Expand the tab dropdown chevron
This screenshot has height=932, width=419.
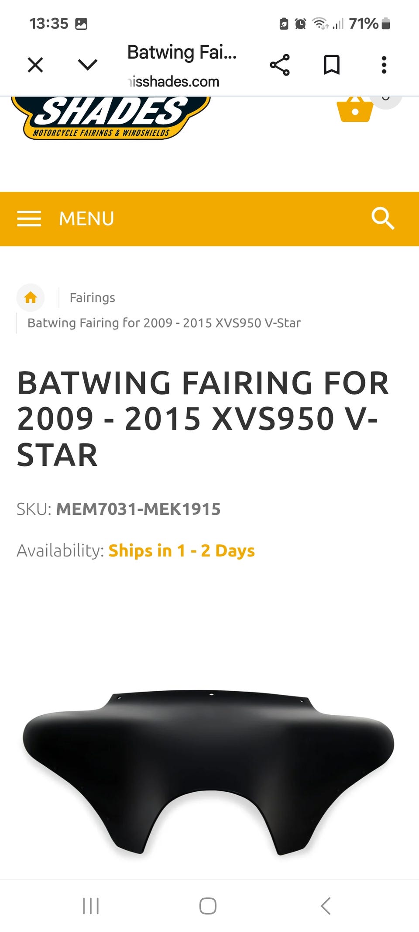click(87, 65)
